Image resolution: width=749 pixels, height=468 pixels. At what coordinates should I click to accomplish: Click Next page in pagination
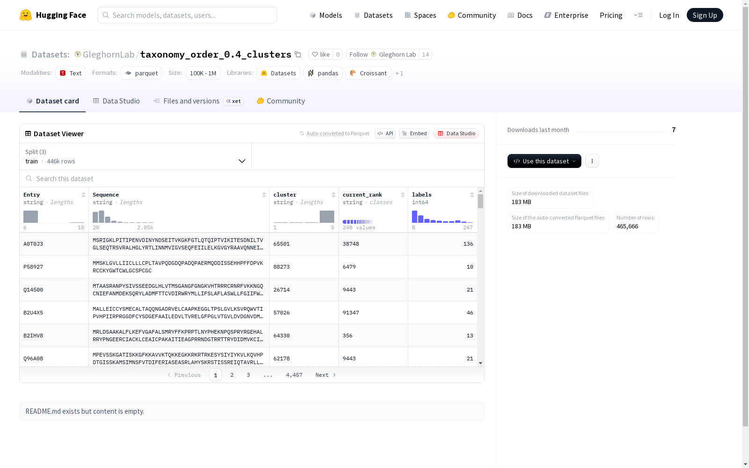325,375
